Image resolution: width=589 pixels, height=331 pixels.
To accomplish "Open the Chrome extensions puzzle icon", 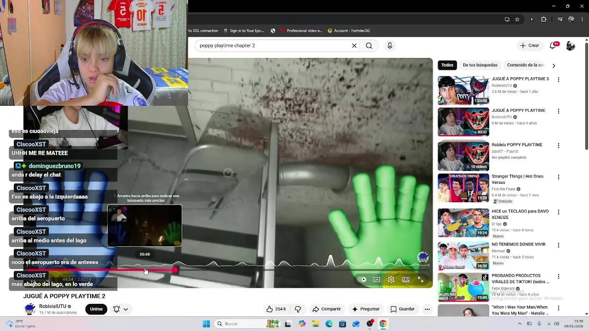I will tap(543, 19).
